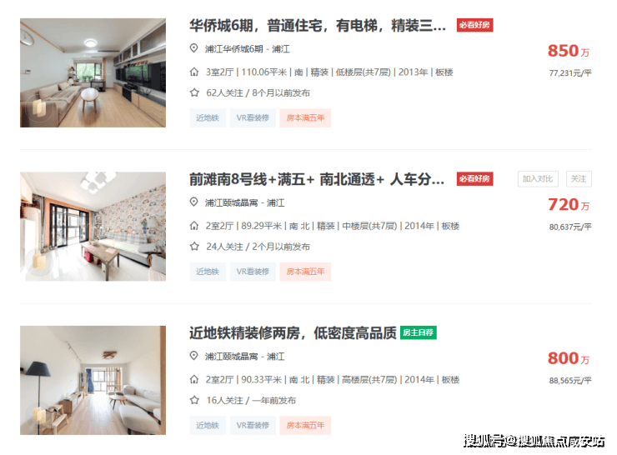Image resolution: width=617 pixels, height=455 pixels.
Task: Open listing 前滩南8号线+满五+南北通透
Action: 317,179
